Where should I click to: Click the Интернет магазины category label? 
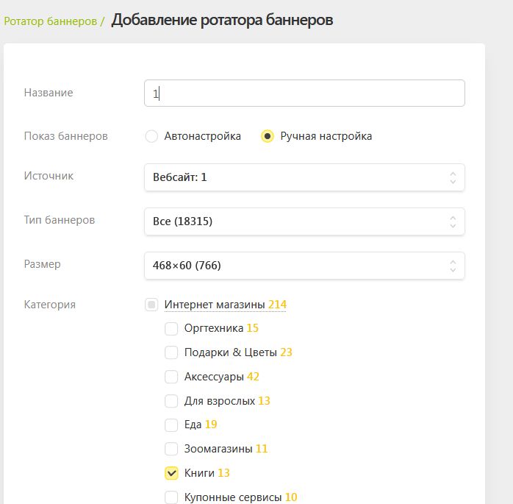click(215, 305)
